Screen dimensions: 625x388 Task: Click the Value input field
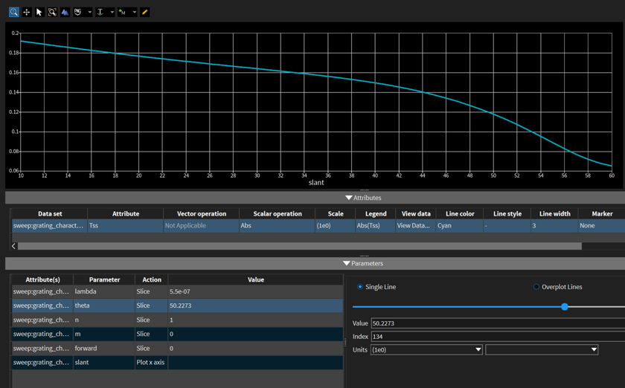[498, 323]
